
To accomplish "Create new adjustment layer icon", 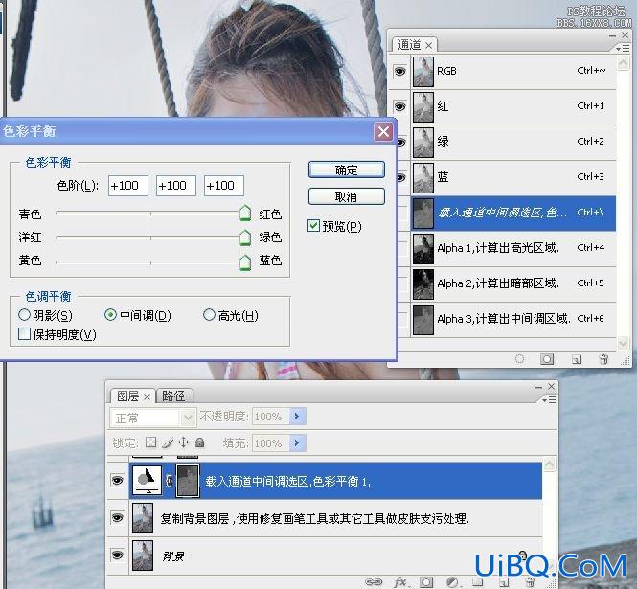I will tap(452, 582).
